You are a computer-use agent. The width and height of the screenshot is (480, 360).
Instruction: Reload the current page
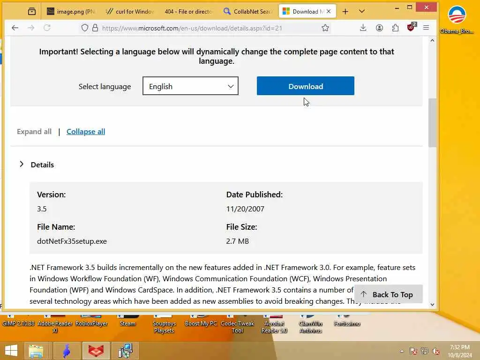point(47,28)
